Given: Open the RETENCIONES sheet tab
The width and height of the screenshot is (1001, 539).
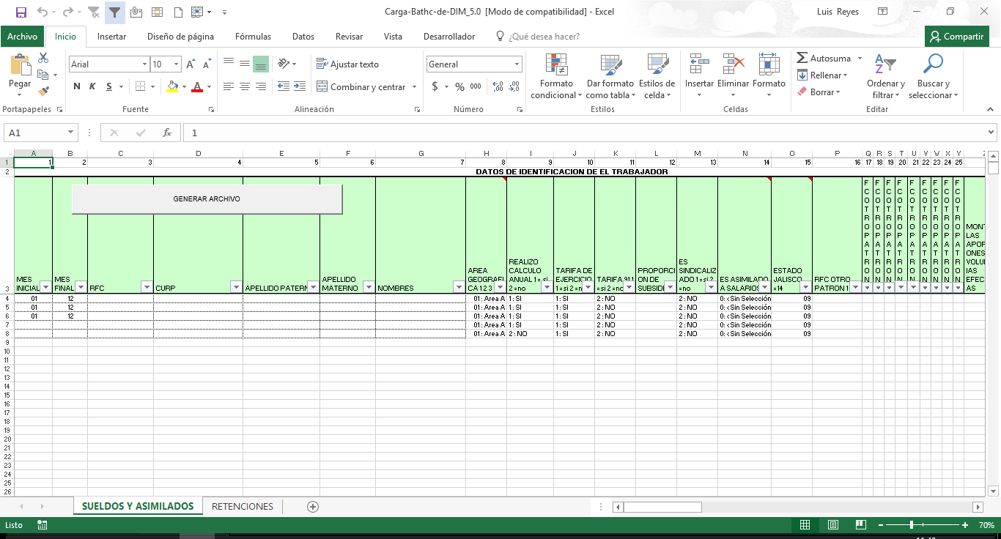Looking at the screenshot, I should pyautogui.click(x=243, y=506).
